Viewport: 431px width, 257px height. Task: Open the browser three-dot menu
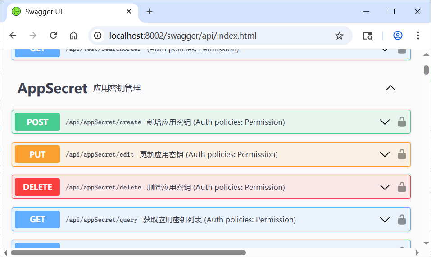pyautogui.click(x=418, y=36)
